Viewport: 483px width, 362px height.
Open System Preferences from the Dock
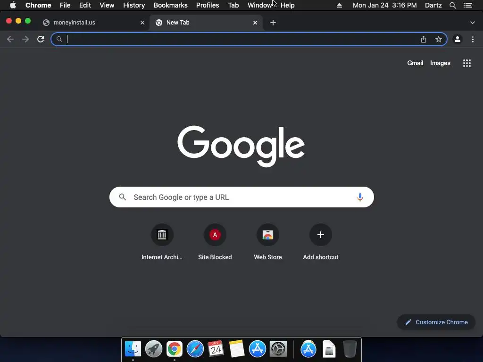[x=278, y=349]
